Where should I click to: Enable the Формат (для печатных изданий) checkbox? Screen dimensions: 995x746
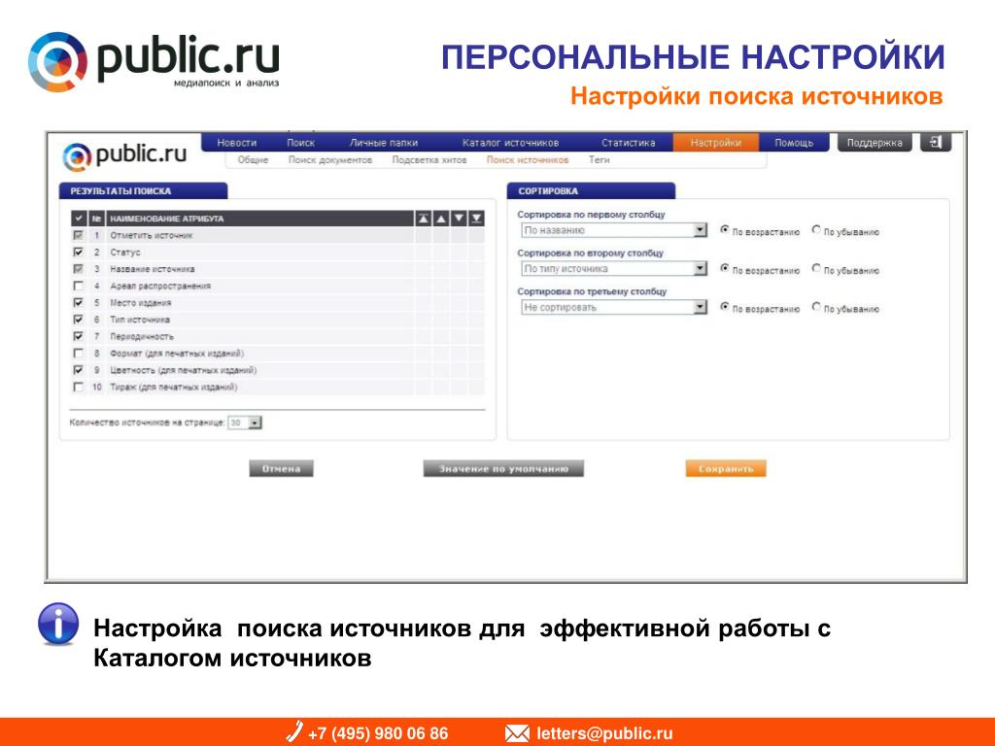tap(78, 353)
